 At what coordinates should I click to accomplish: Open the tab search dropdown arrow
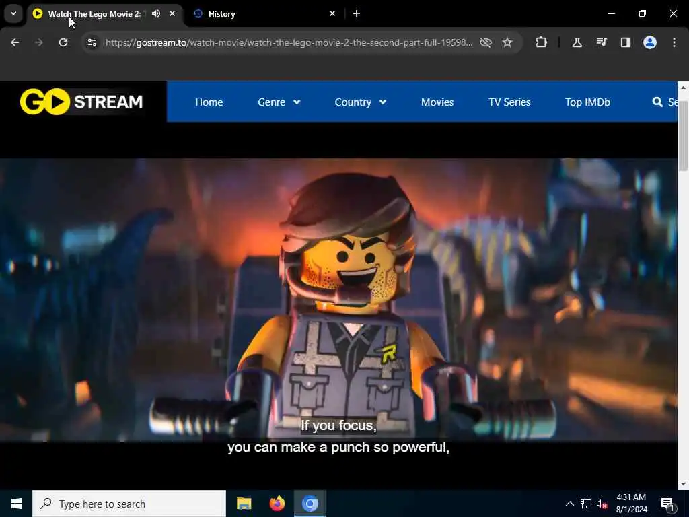coord(13,13)
